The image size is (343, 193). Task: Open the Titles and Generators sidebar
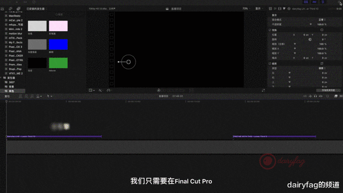click(x=18, y=9)
